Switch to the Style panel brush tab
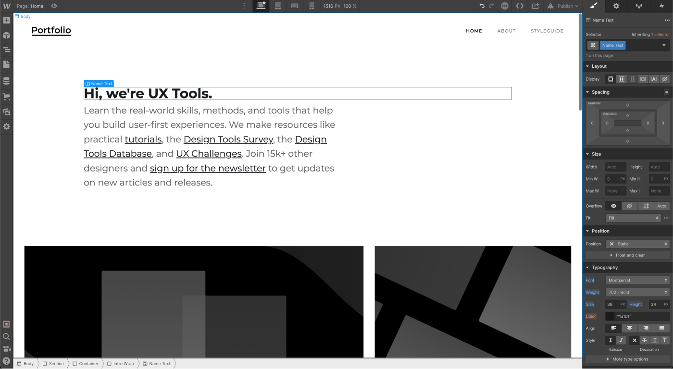This screenshot has height=369, width=673. pos(594,6)
